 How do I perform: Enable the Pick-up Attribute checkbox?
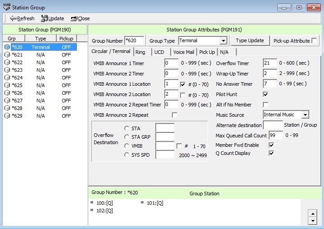(314, 41)
